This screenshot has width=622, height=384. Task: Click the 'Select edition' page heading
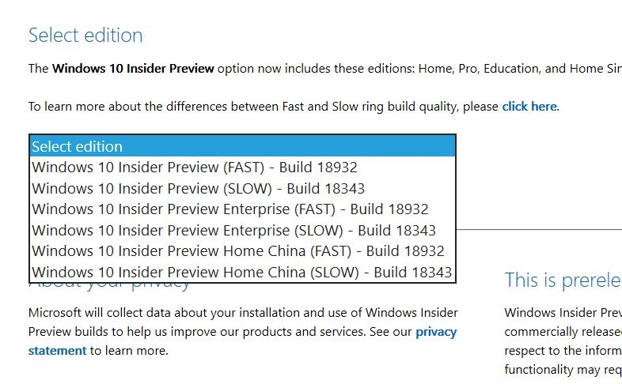[85, 36]
